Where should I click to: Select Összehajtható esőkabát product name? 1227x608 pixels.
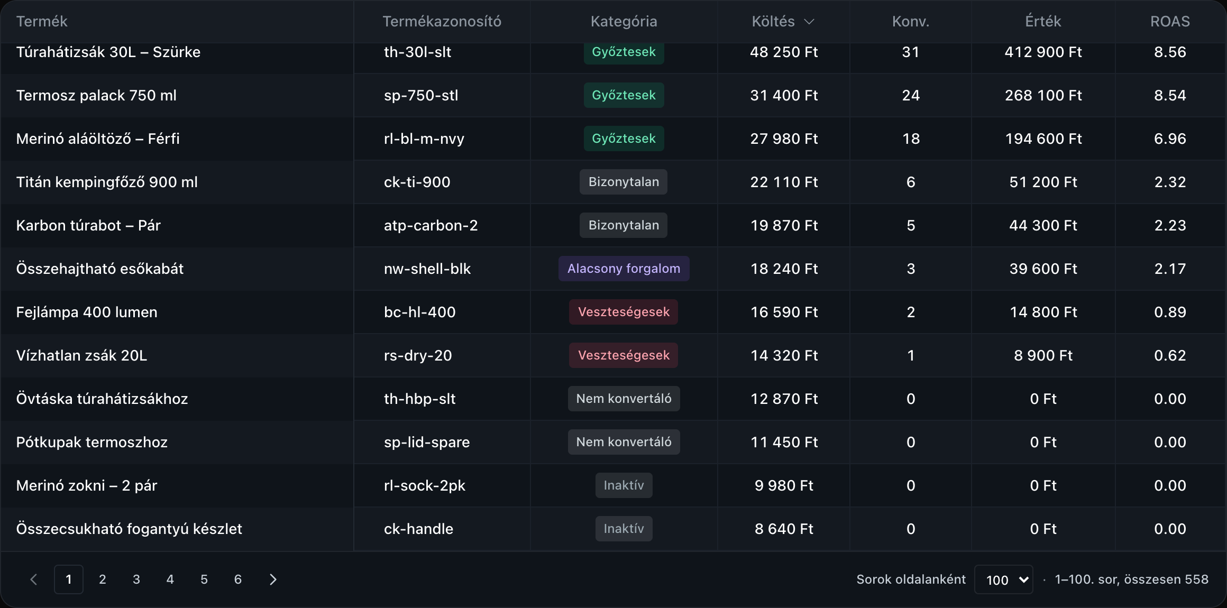point(100,269)
